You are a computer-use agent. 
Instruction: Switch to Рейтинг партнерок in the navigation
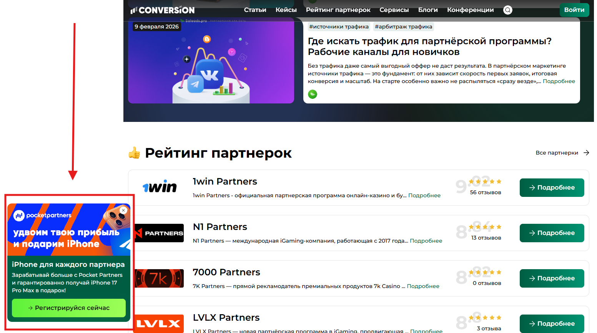(338, 10)
